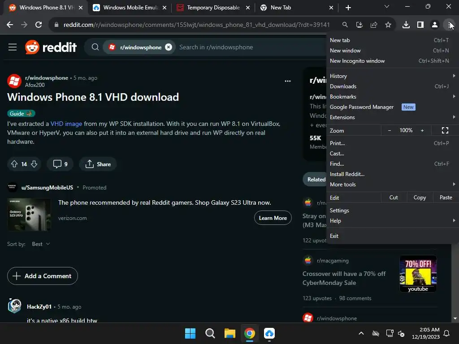Click Add a Comment button

[43, 276]
